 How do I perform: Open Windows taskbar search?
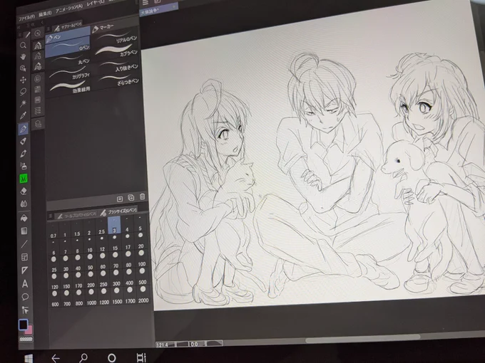pos(83,358)
